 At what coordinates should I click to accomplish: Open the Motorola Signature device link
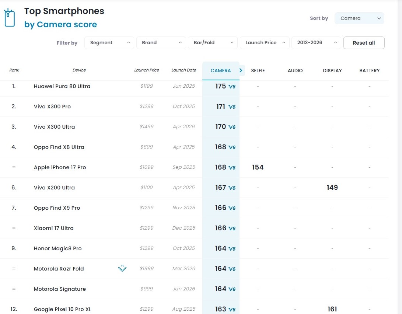coord(60,289)
